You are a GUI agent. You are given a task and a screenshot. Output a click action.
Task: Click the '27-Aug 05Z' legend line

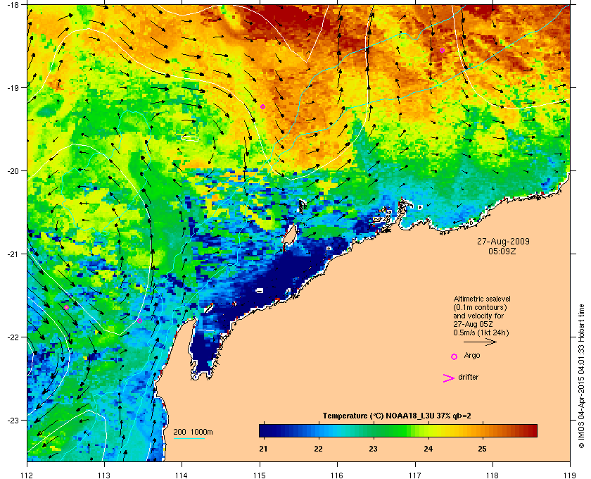pyautogui.click(x=474, y=324)
